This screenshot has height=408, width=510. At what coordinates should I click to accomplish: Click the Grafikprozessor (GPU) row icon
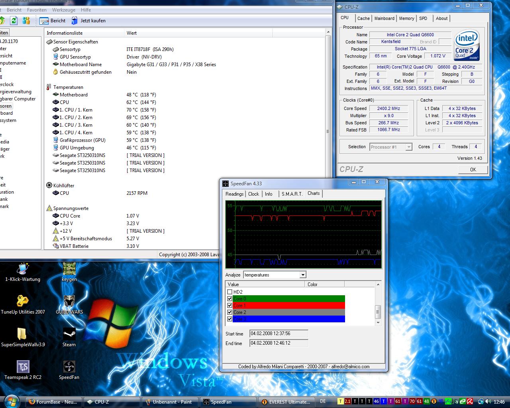click(x=56, y=140)
